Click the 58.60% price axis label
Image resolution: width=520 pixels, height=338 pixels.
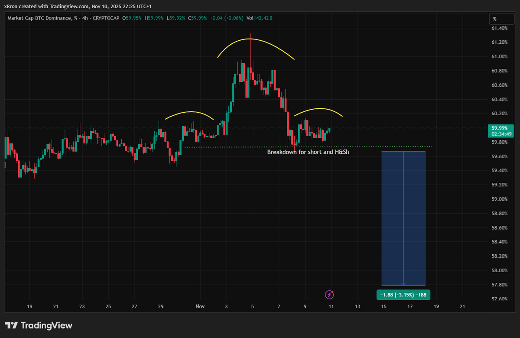[499, 227]
